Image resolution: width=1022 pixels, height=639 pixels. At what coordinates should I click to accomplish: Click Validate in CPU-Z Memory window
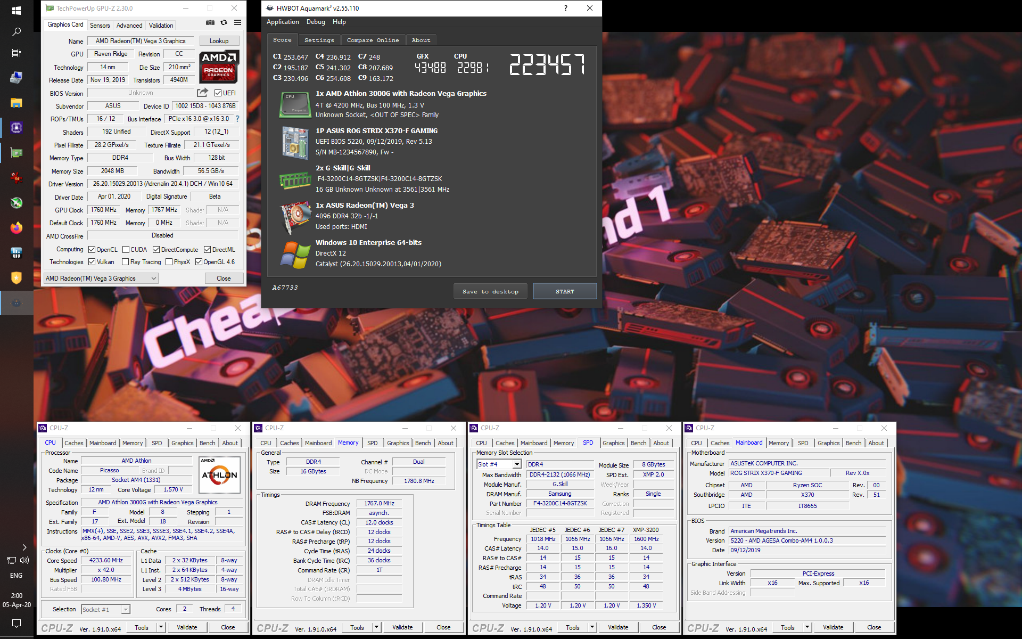(x=402, y=628)
